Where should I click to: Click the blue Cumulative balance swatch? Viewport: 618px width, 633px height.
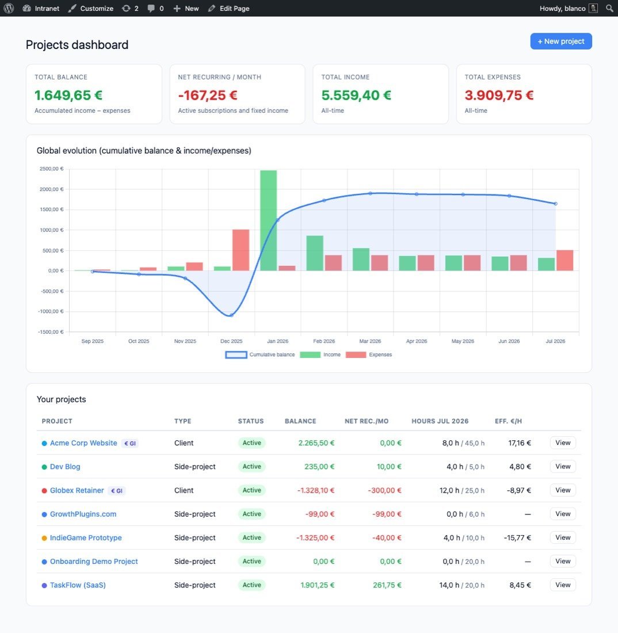pos(236,354)
